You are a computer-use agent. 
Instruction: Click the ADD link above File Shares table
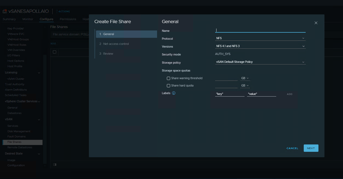click(x=53, y=44)
